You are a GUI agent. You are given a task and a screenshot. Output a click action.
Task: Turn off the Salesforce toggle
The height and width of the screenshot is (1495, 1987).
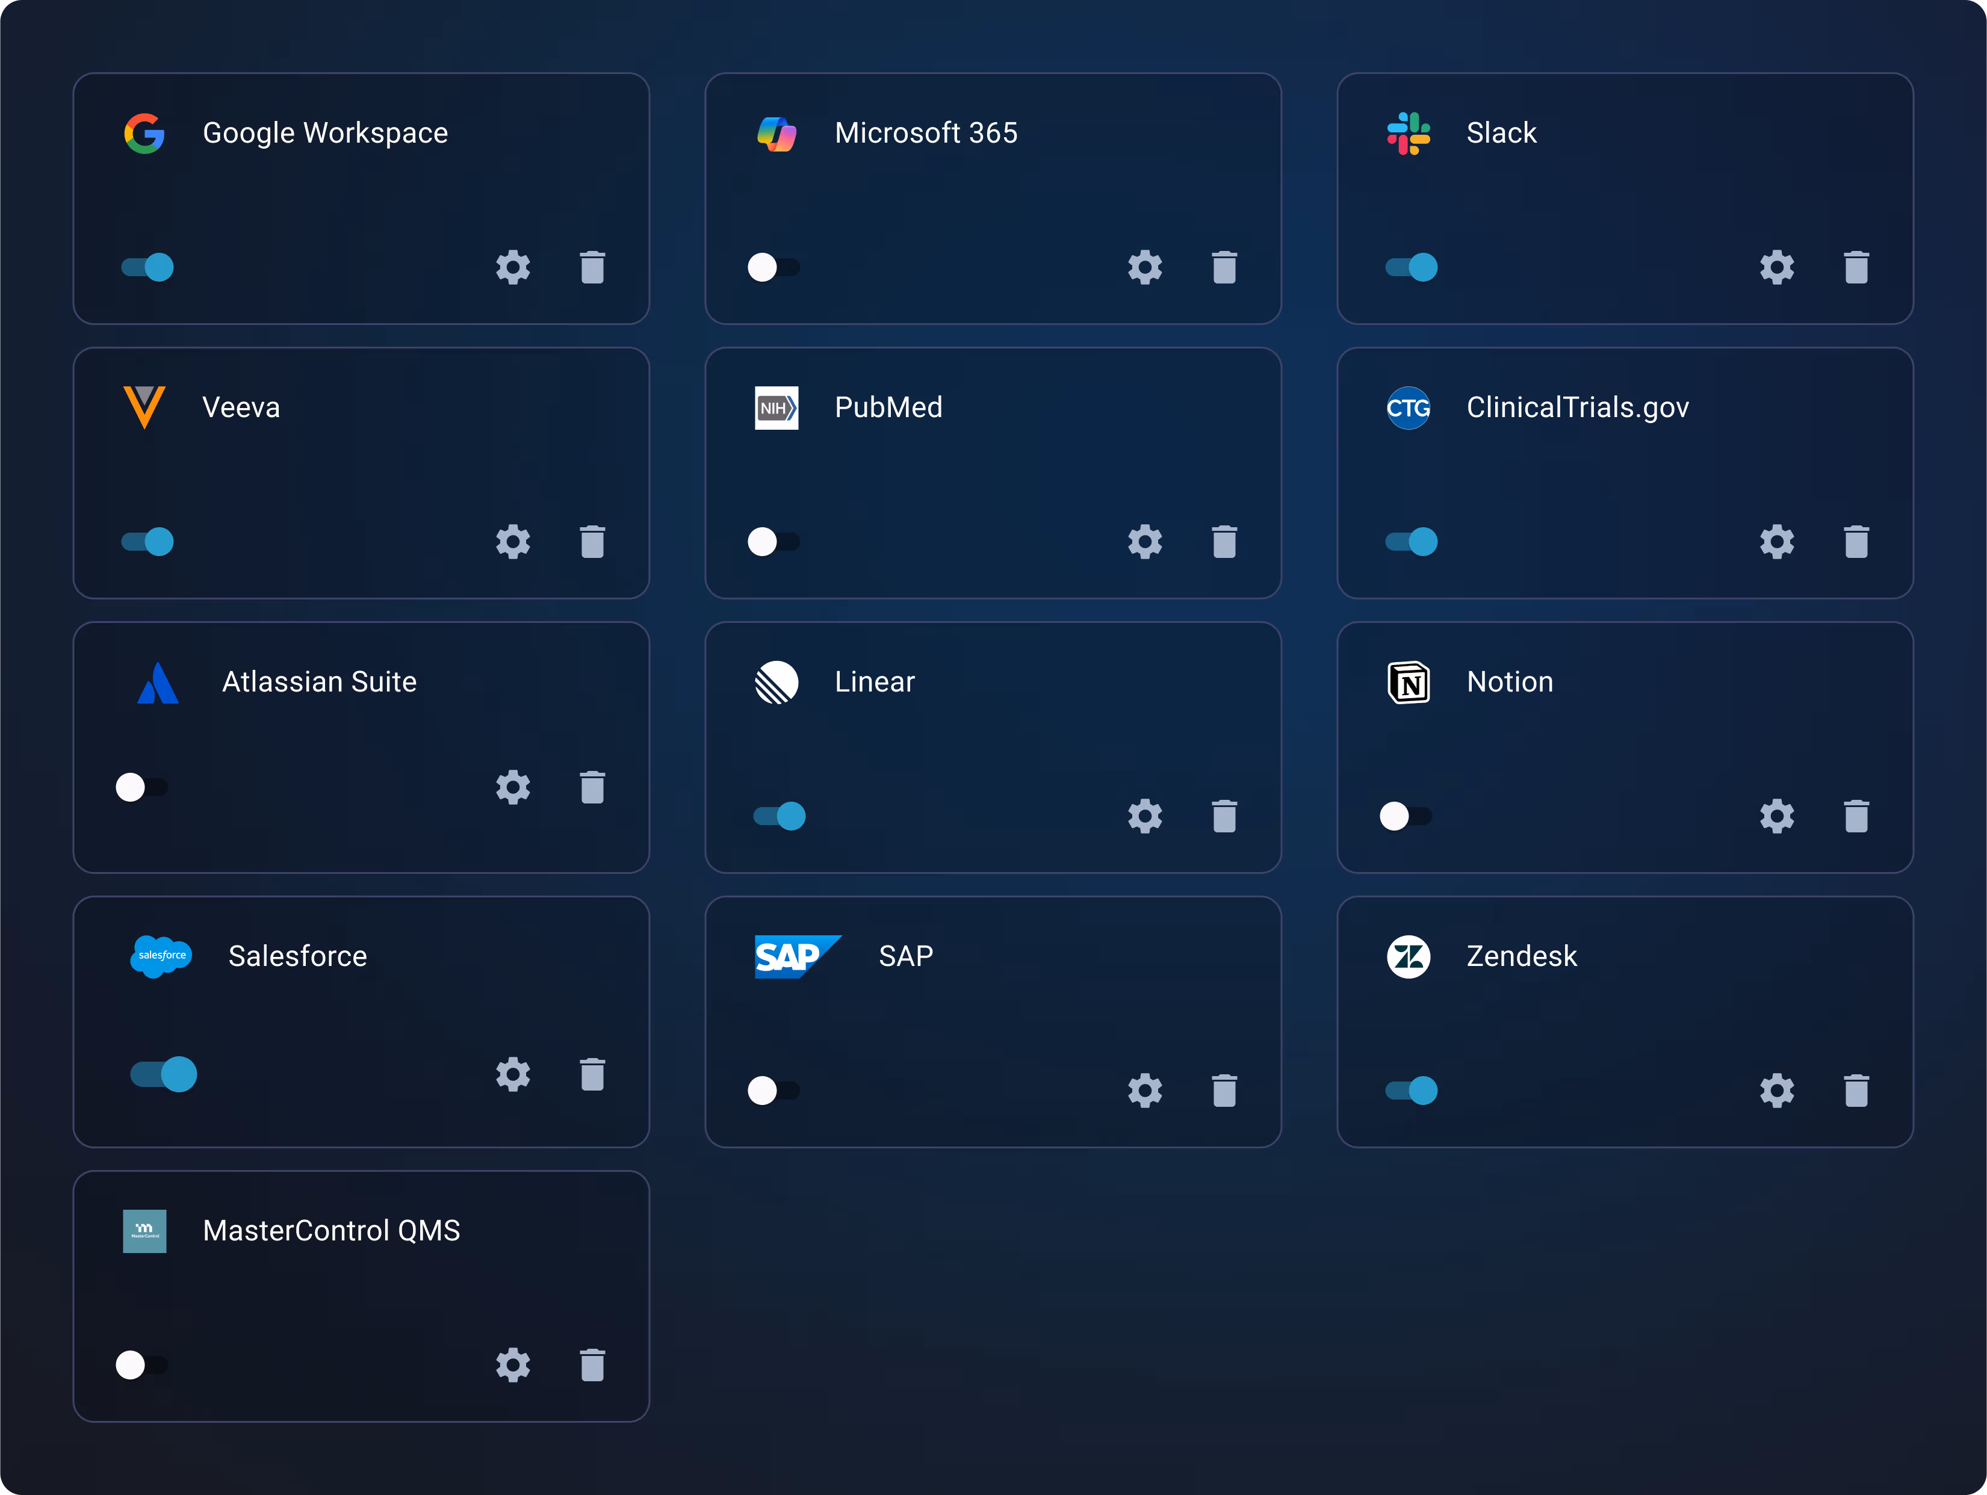click(x=164, y=1074)
